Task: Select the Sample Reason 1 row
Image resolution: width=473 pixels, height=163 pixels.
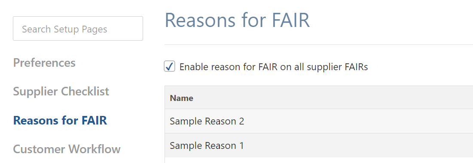Action: 319,145
